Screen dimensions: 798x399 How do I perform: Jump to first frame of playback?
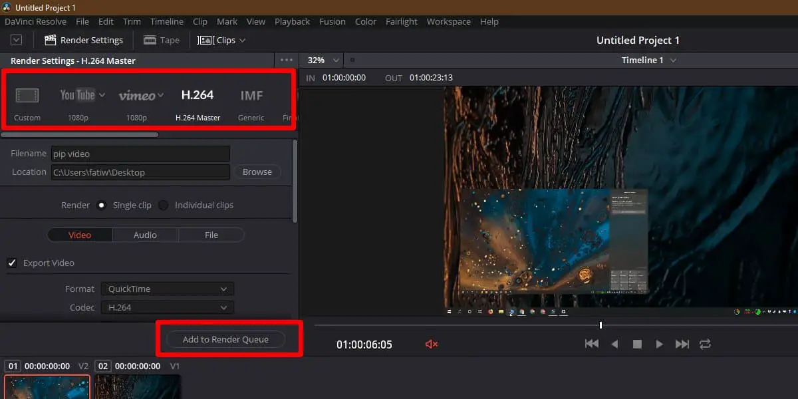[591, 344]
